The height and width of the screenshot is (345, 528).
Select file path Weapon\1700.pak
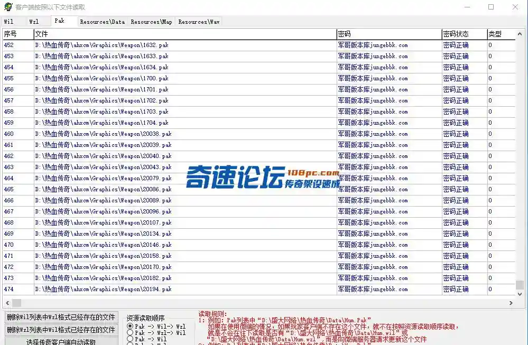(x=101, y=78)
